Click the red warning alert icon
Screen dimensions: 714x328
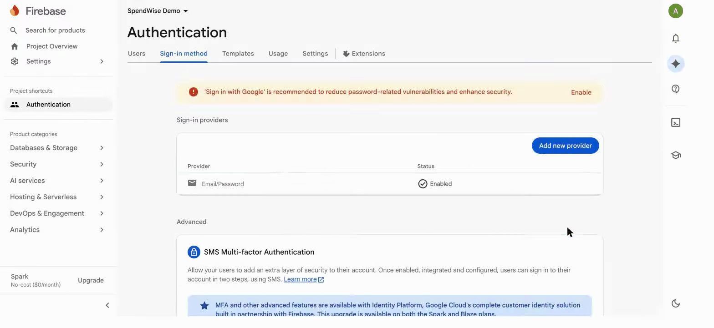pos(194,92)
